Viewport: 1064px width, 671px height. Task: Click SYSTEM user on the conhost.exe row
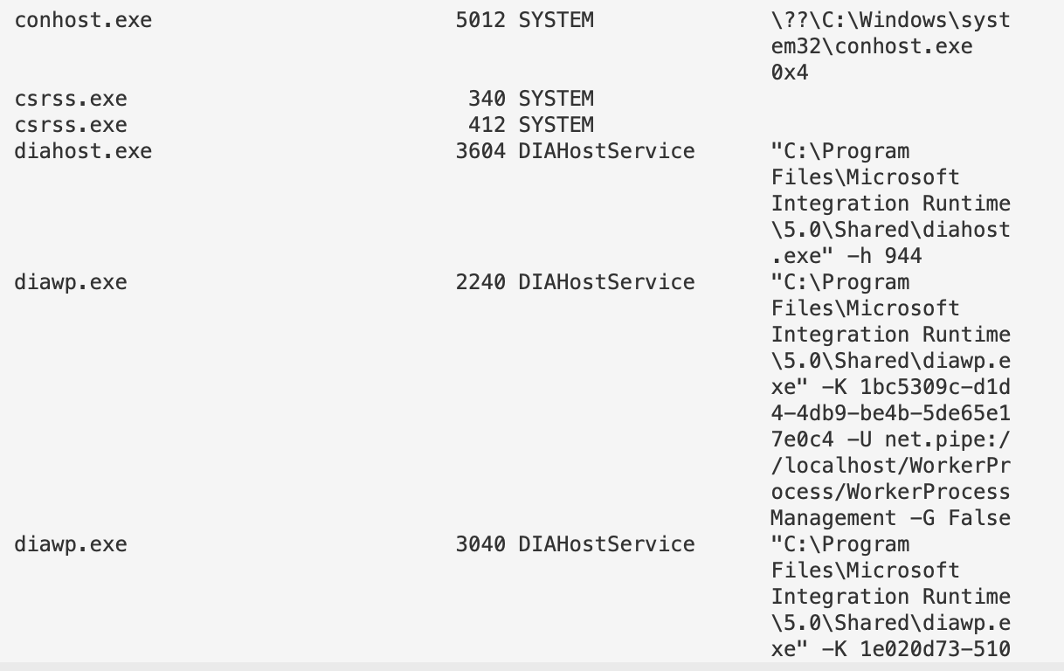coord(556,20)
